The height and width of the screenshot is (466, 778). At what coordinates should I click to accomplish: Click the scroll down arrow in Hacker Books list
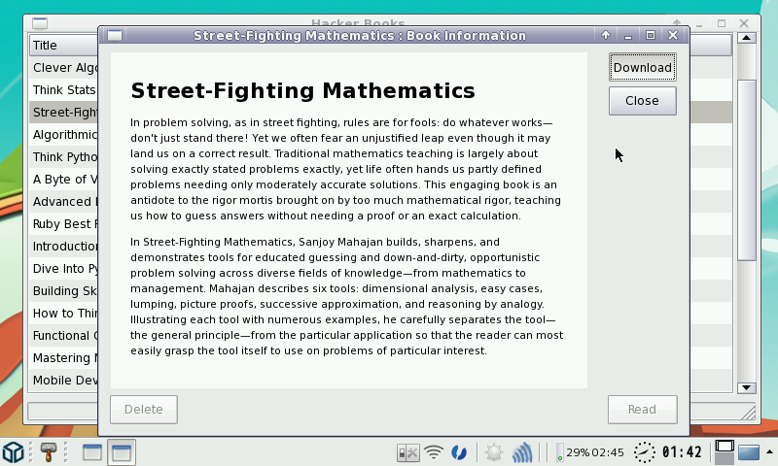click(x=746, y=387)
